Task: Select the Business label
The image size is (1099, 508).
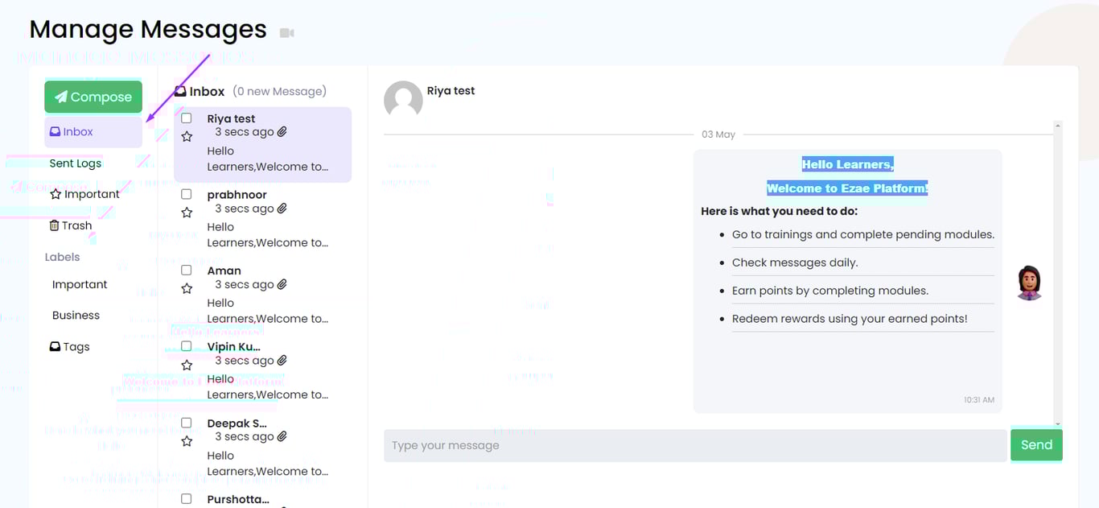Action: tap(76, 316)
